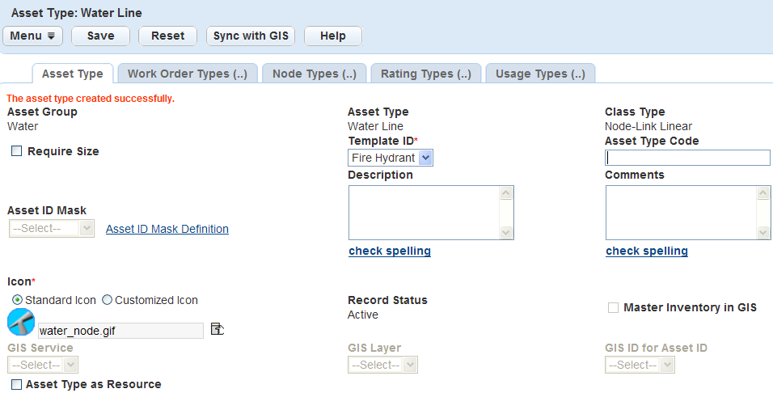Check Asset Type as Resource
This screenshot has height=393, width=773.
(17, 385)
